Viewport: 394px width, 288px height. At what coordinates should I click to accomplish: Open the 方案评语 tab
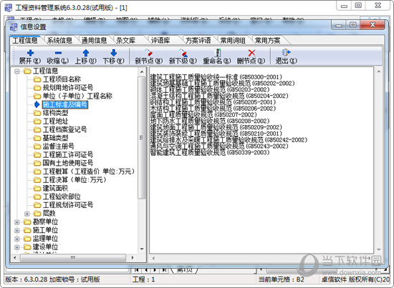tap(198, 40)
